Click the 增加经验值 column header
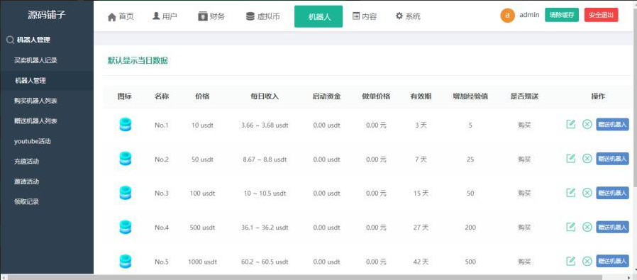Viewport: 637px width, 280px height. click(470, 96)
